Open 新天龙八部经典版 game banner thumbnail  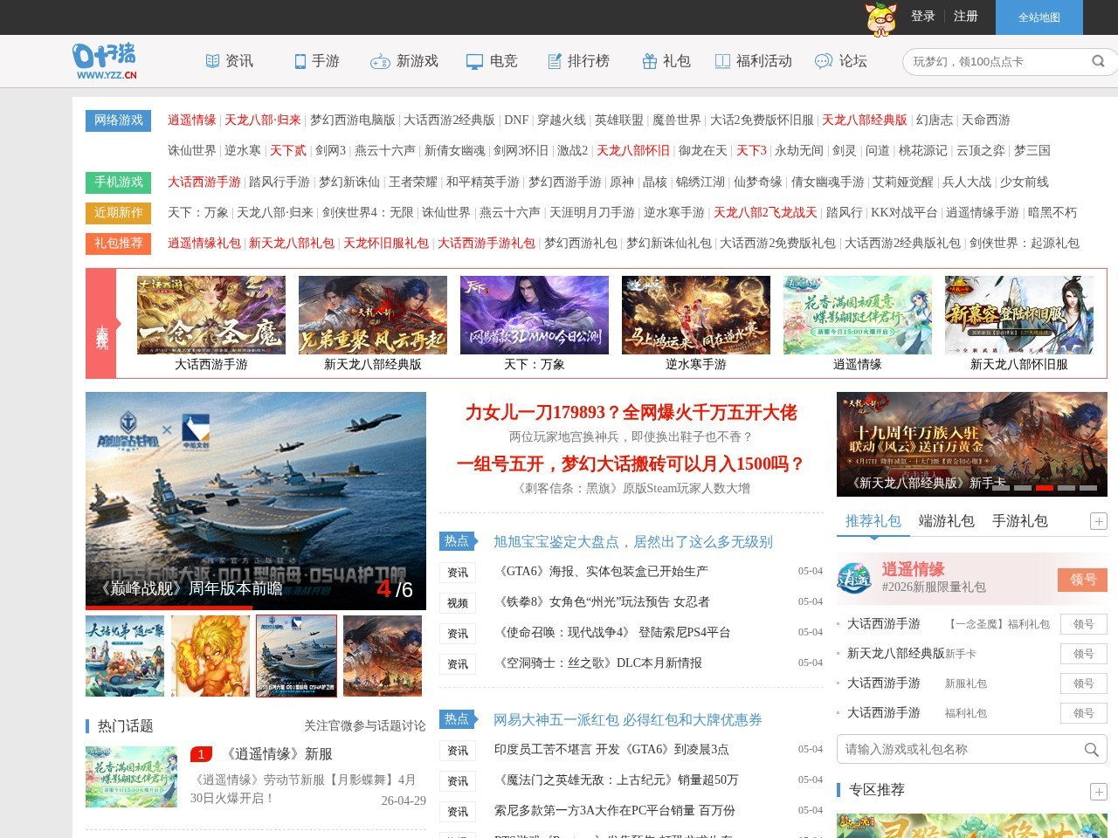coord(373,315)
